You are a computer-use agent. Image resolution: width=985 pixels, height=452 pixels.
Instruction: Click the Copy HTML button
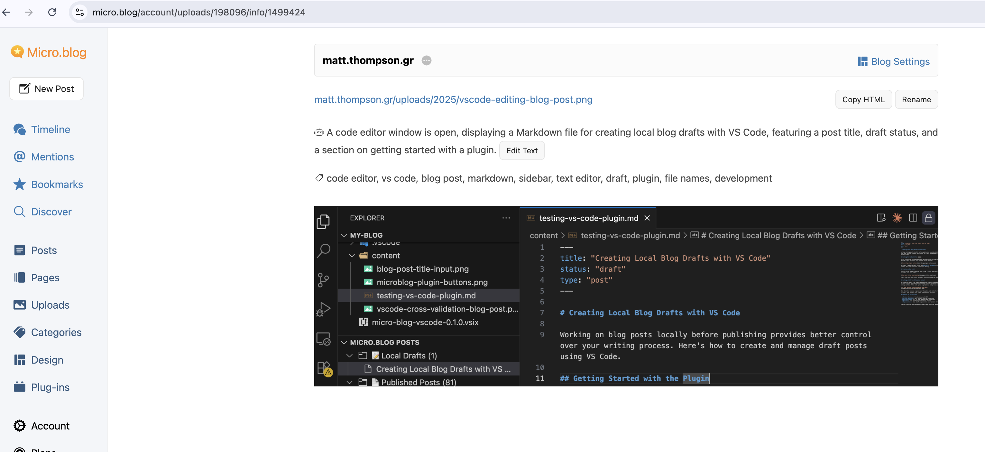click(x=863, y=99)
